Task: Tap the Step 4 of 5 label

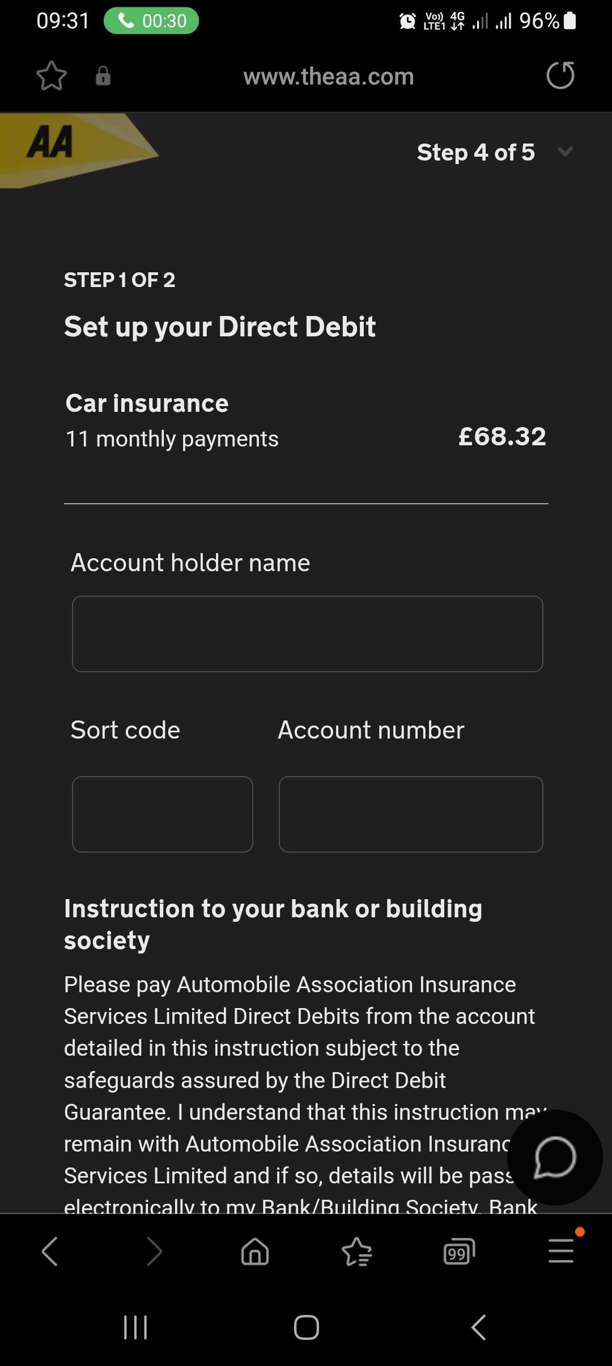Action: point(476,152)
